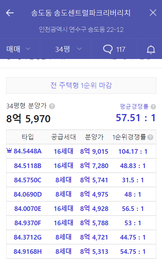The width and height of the screenshot is (162, 261).
Task: Click the title 송도동 송도센트럴파크리버리치
Action: [x=81, y=13]
